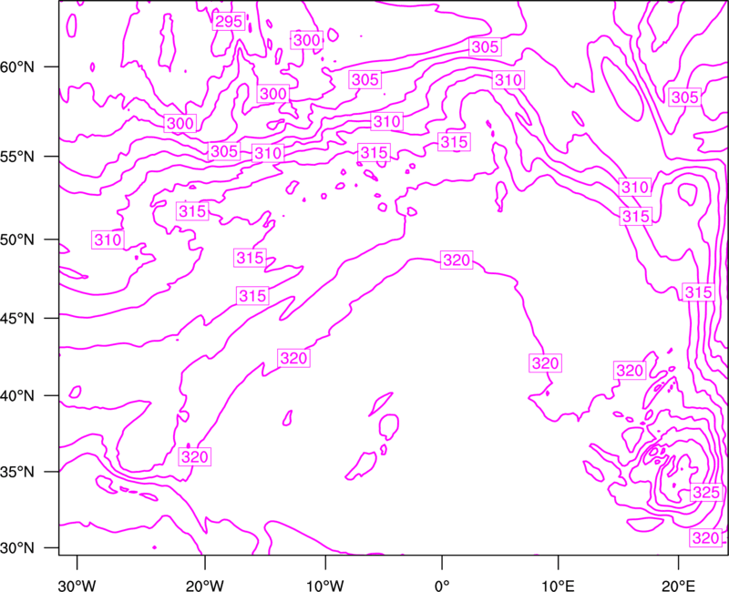
Task: Select the 20°E longitude axis label
Action: [x=678, y=586]
